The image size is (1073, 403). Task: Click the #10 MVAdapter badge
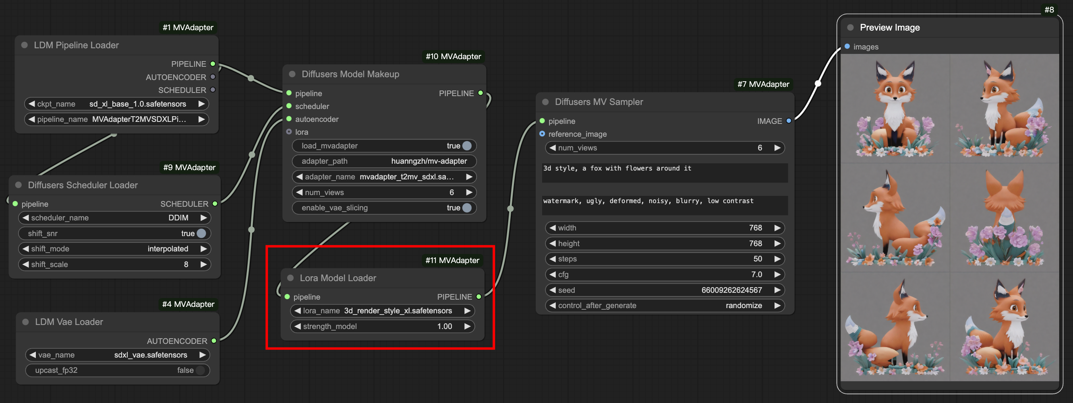(x=453, y=57)
